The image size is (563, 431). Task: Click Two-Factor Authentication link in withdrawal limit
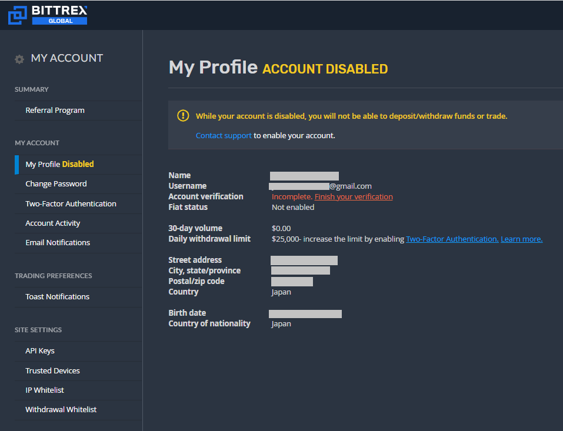point(452,239)
